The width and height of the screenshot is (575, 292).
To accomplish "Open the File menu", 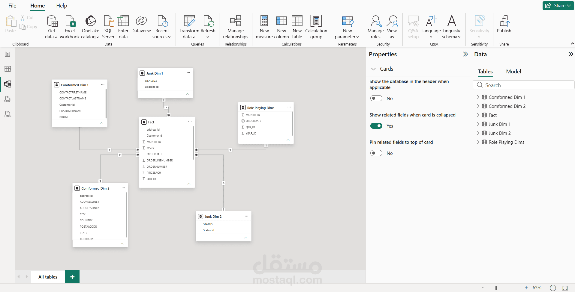I will (12, 6).
